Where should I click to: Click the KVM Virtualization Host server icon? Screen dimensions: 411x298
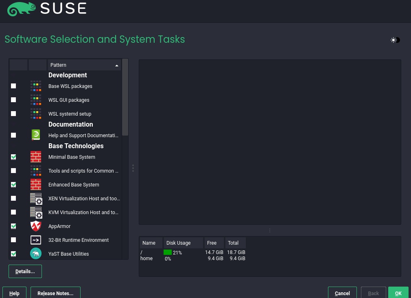coord(36,213)
